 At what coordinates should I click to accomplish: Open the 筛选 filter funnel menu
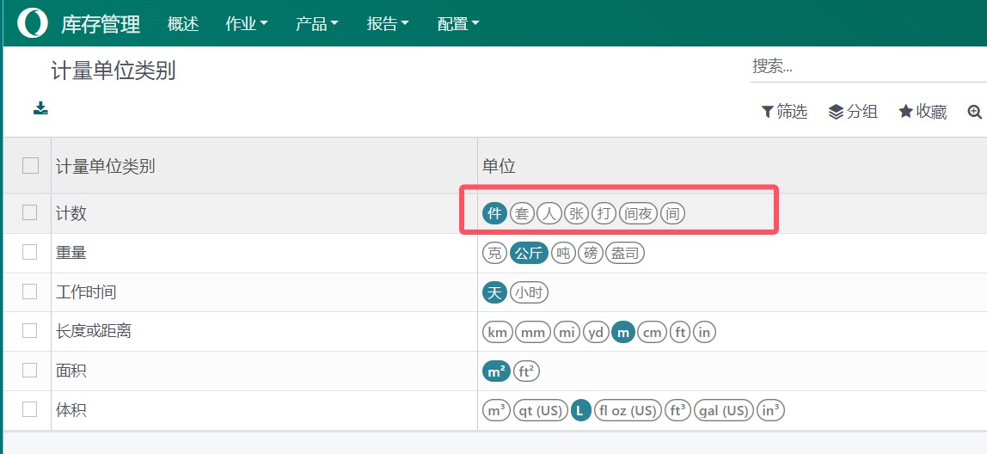(784, 112)
